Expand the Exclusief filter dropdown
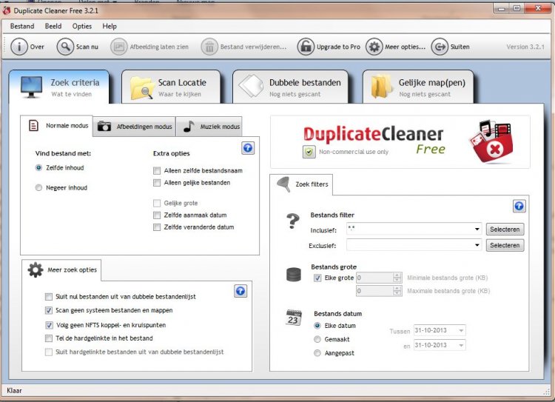Viewport: 555px width, 402px height. (476, 245)
